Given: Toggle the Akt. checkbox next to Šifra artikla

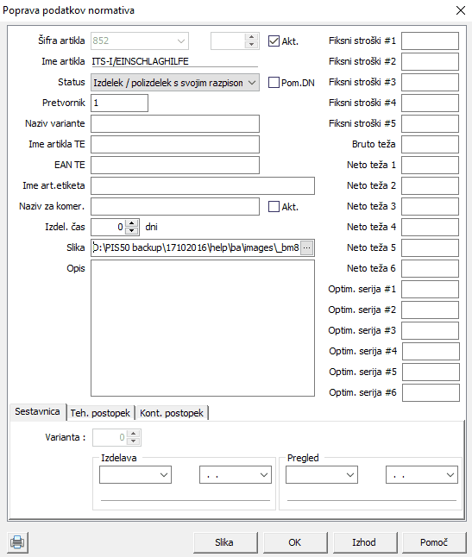Looking at the screenshot, I should pos(274,41).
